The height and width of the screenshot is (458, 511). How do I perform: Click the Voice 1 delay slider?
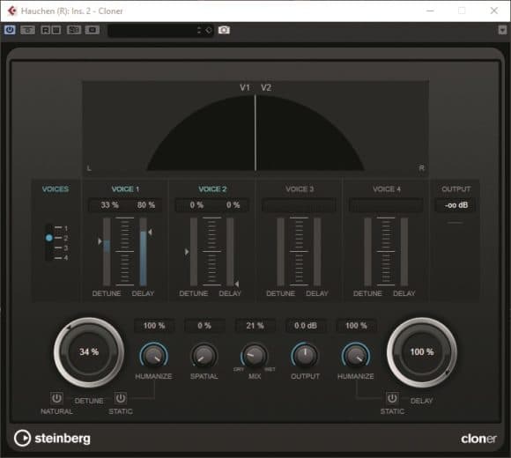click(x=143, y=252)
